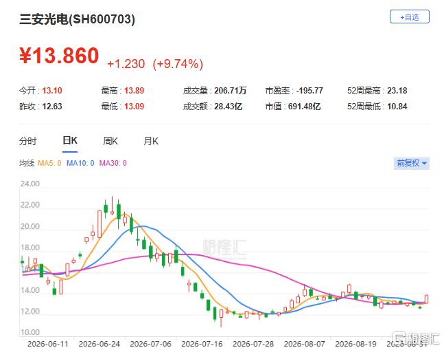444x350 pixels.
Task: Click the MA30 moving average label
Action: coord(113,163)
